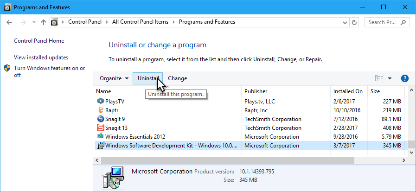
Task: Expand the address bar history dropdown
Action: 344,22
